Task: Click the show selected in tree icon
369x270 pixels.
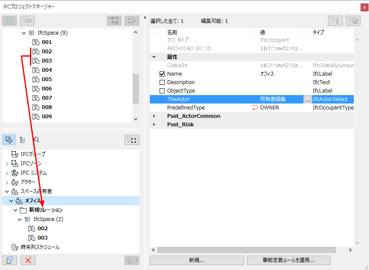Action: click(132, 21)
